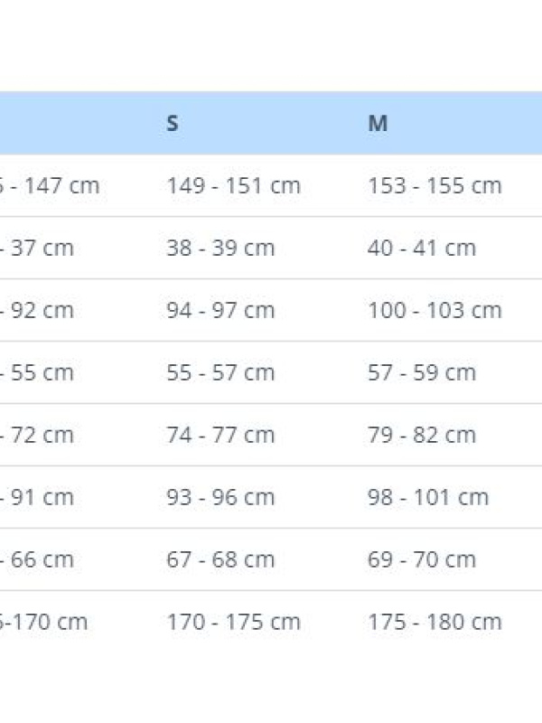Select the 67 - 68 cm cell
This screenshot has width=542, height=723.
click(x=220, y=560)
